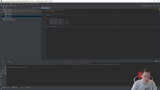The image size is (160, 90).
Task: Open the View menu
Action: 7,3
